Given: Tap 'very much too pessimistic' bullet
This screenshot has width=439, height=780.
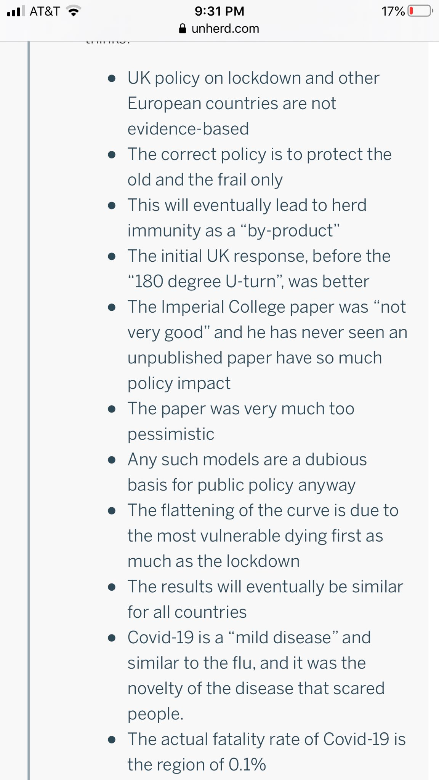Looking at the screenshot, I should [x=241, y=421].
